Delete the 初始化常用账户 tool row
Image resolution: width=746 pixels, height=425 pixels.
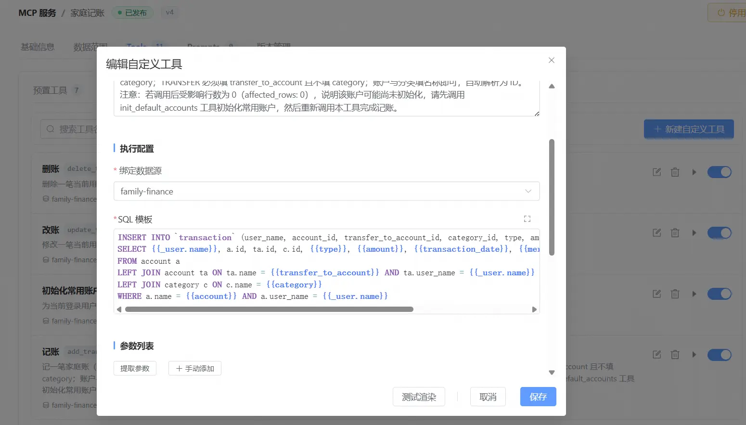point(675,294)
